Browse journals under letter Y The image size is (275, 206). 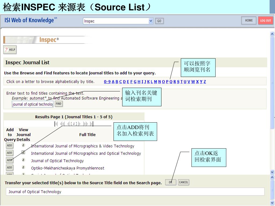point(201,82)
